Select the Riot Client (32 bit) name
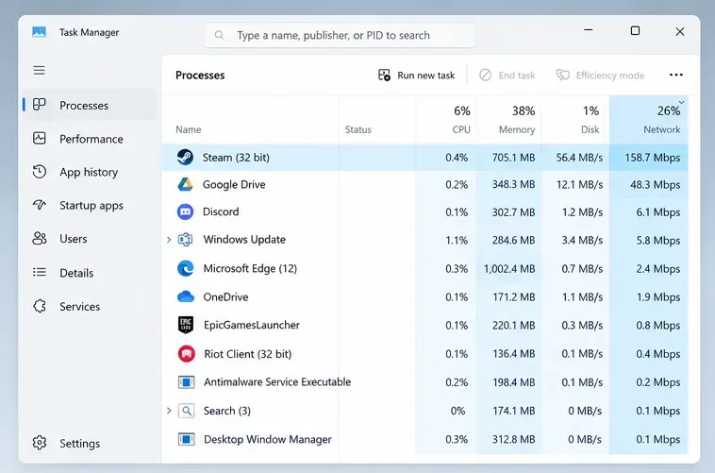This screenshot has width=715, height=473. [247, 354]
